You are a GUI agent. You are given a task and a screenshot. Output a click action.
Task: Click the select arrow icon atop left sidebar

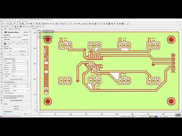click(x=2, y=30)
